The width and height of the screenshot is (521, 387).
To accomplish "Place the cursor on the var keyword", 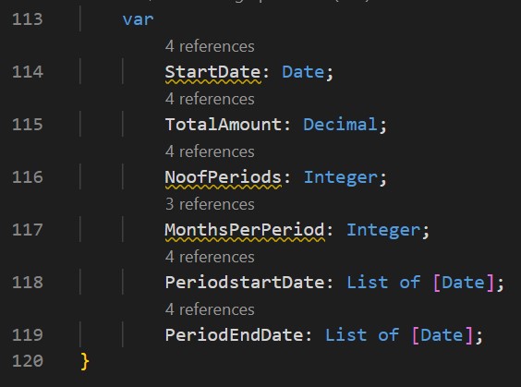I will coord(139,19).
